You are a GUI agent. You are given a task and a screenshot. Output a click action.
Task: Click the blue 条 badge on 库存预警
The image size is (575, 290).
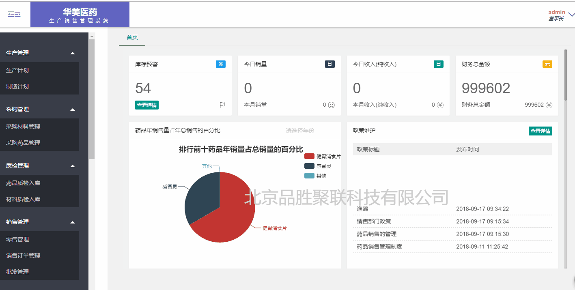(221, 64)
